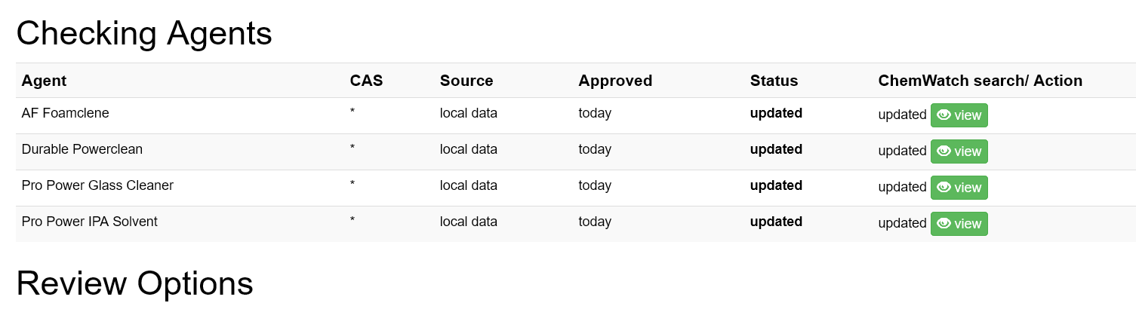Screen dimensions: 1136x309
Task: Click the eye icon in AF Foamclene row
Action: click(x=944, y=115)
